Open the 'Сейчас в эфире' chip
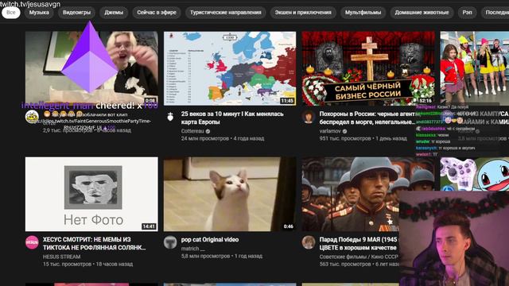The image size is (509, 286). tap(157, 13)
